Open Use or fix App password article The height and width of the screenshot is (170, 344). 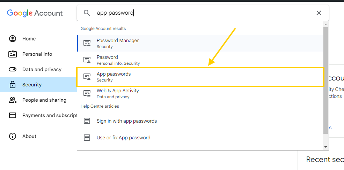click(200, 138)
